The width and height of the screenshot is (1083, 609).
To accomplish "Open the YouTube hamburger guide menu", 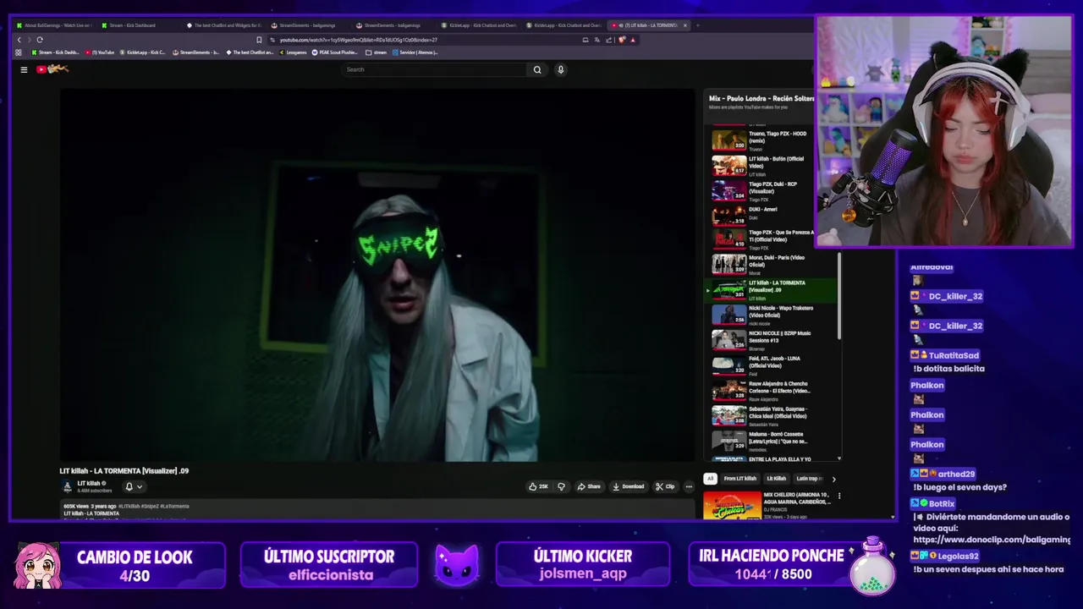I will click(x=24, y=69).
